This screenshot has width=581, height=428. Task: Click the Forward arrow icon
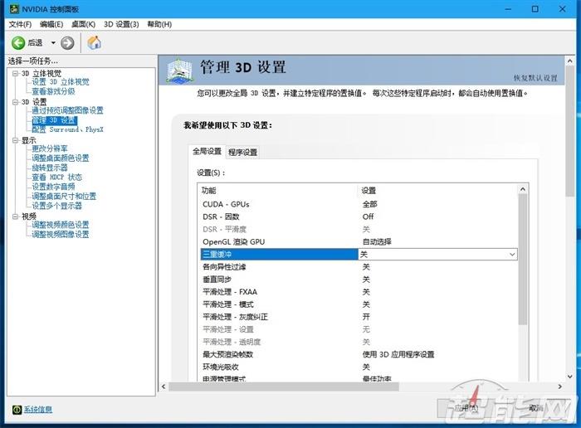[x=67, y=43]
